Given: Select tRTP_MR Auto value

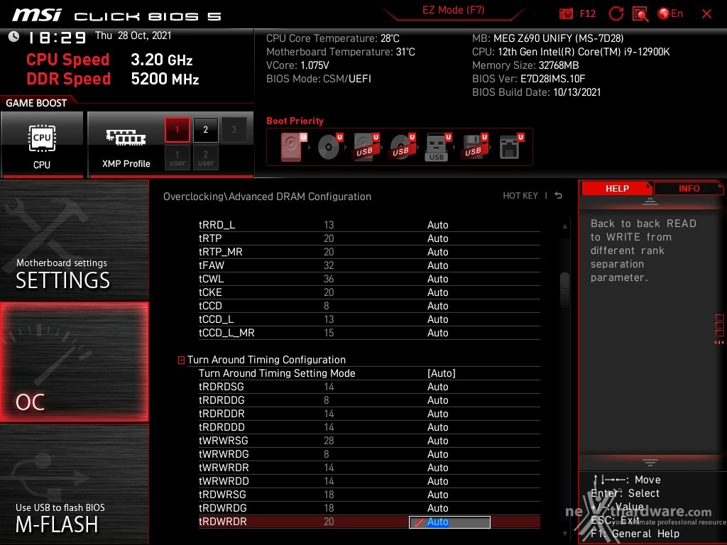Looking at the screenshot, I should [437, 252].
